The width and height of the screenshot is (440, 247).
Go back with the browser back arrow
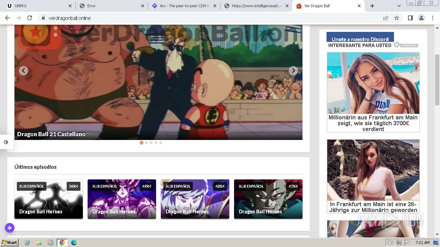point(8,18)
